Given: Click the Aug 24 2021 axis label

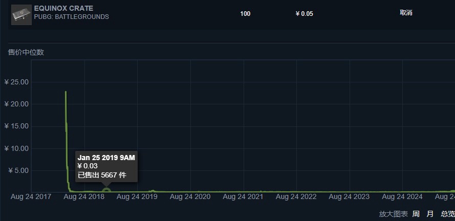Looking at the screenshot, I should pos(244,196).
